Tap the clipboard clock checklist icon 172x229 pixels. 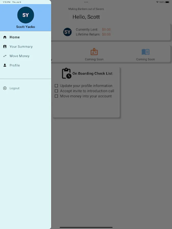pyautogui.click(x=67, y=73)
